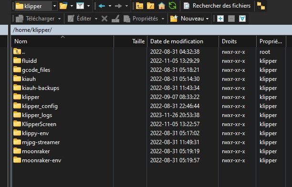Click the synchronize browsing icon

pos(261,6)
